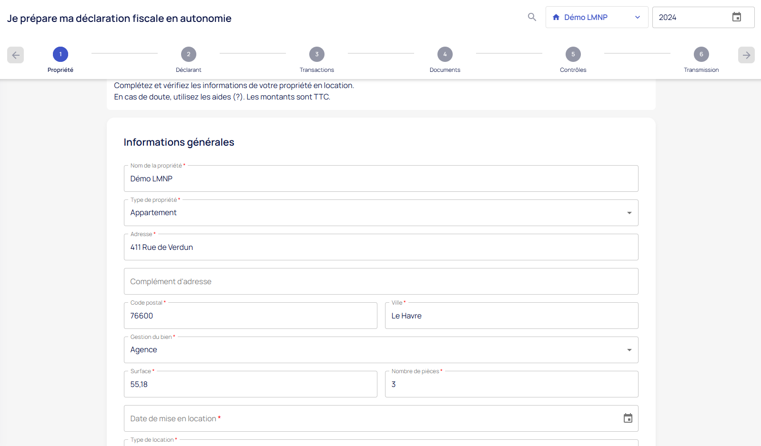Open the year calendar icon
761x446 pixels.
tap(736, 17)
